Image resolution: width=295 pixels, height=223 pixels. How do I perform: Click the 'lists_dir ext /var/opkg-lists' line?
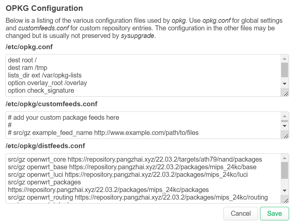[x=45, y=75]
